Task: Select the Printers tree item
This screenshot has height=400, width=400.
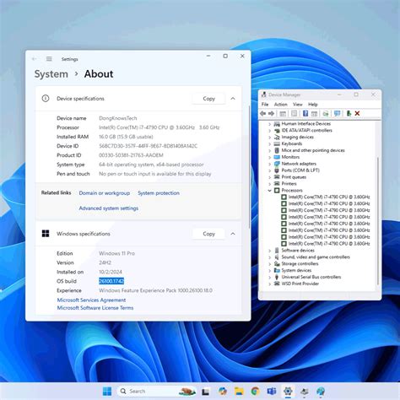Action: [x=289, y=184]
